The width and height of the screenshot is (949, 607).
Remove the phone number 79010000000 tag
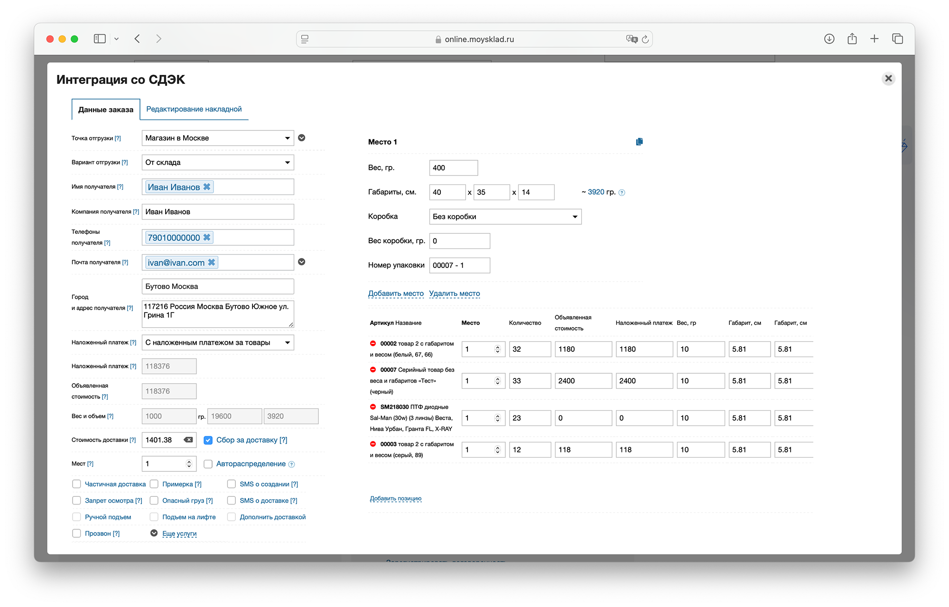point(207,238)
